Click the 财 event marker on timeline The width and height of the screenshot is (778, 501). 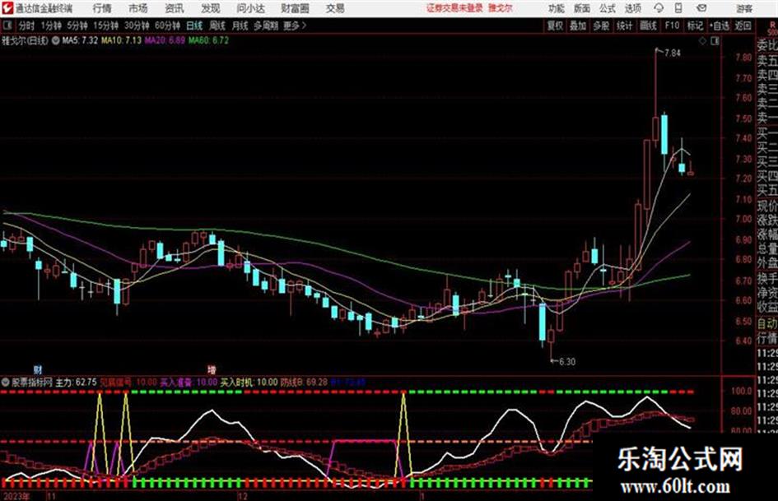click(x=38, y=369)
